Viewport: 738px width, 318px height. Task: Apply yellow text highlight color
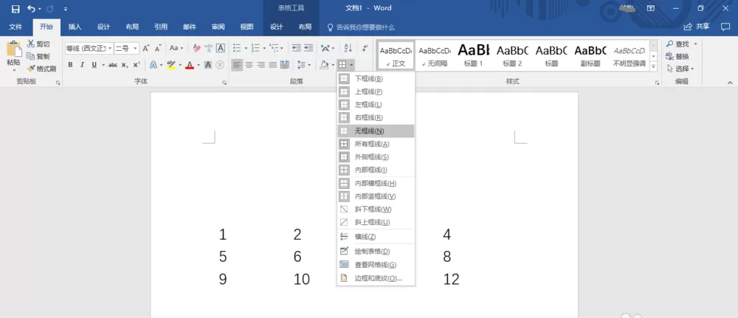171,64
